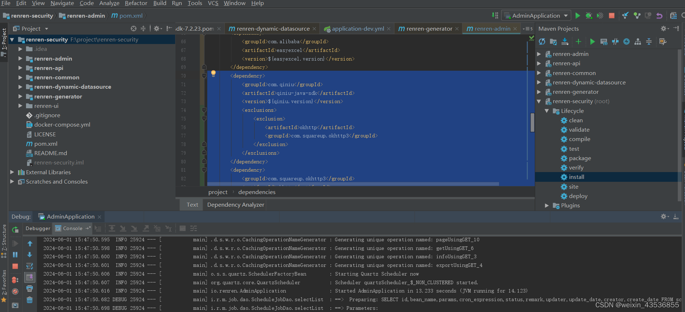Run AdminApplication with coverage
Viewport: 685px width, 312px height.
[x=600, y=16]
